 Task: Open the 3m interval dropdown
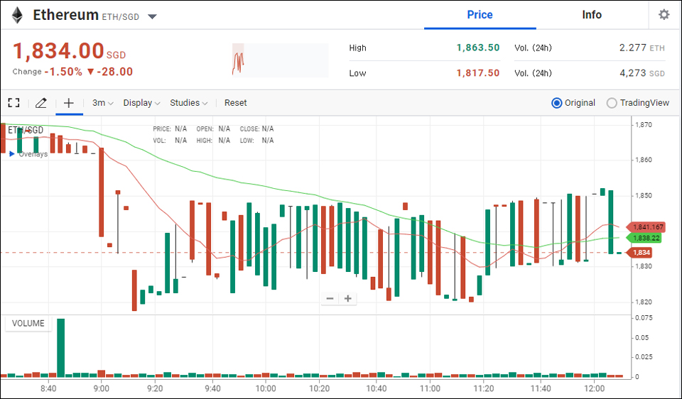pos(103,103)
